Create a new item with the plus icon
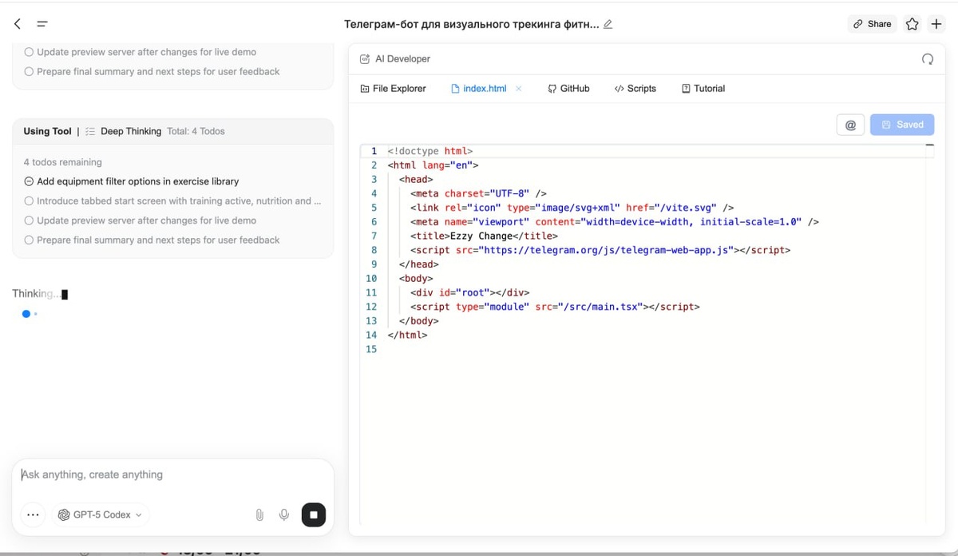This screenshot has width=958, height=556. [x=936, y=24]
